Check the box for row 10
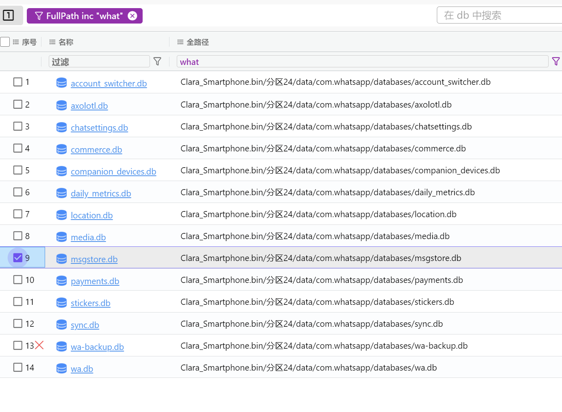This screenshot has width=562, height=412. [x=18, y=280]
